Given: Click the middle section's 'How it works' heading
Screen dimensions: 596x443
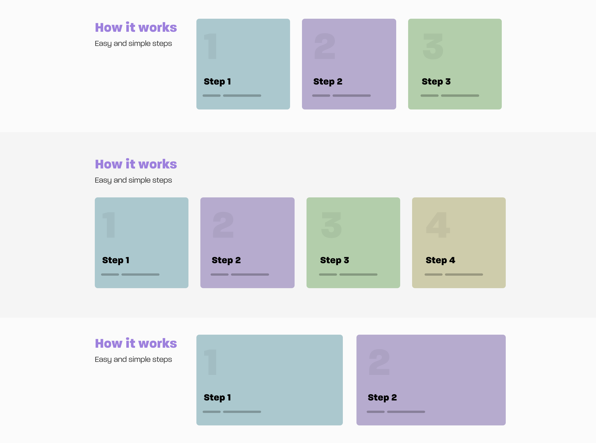Looking at the screenshot, I should (x=136, y=164).
